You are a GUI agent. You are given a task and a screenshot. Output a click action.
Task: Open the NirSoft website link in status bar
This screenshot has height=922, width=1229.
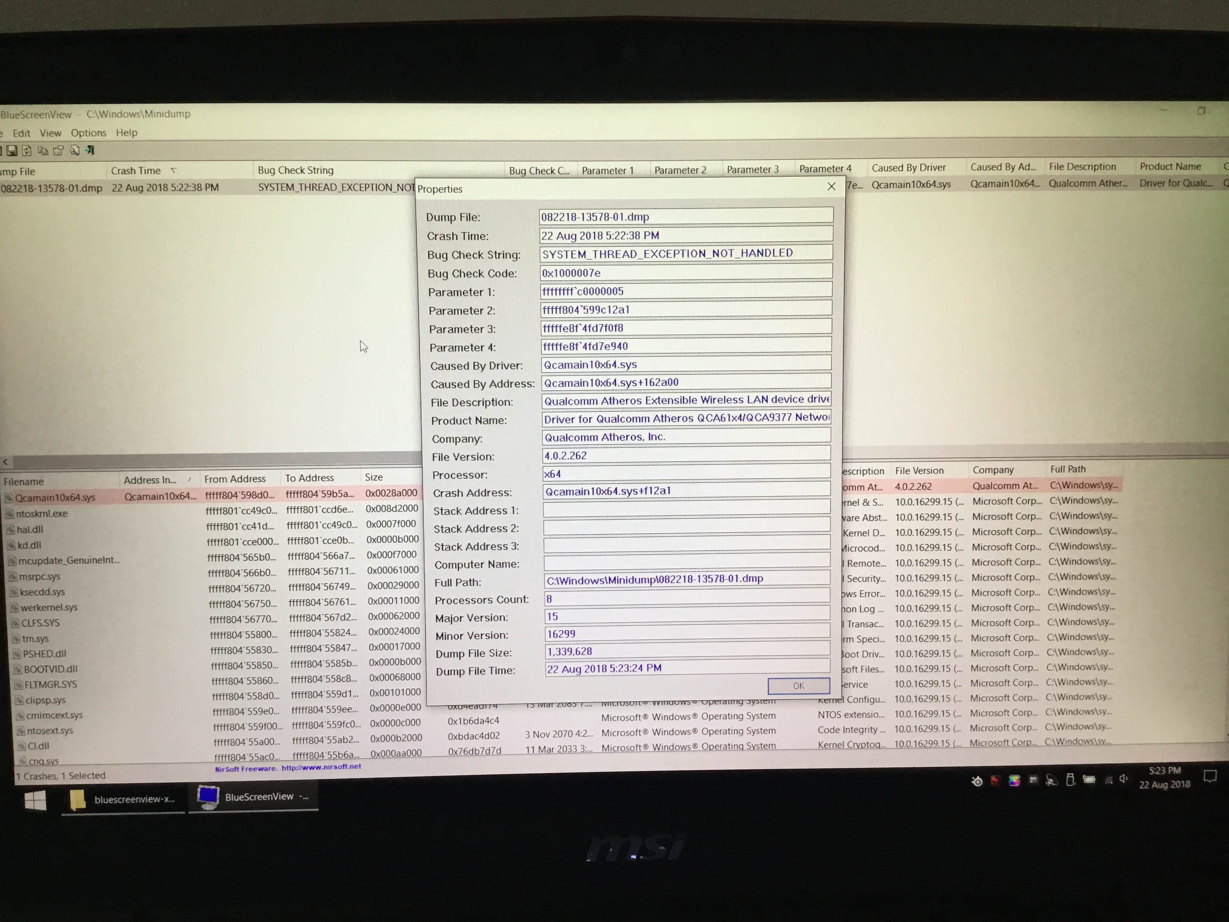pyautogui.click(x=321, y=767)
